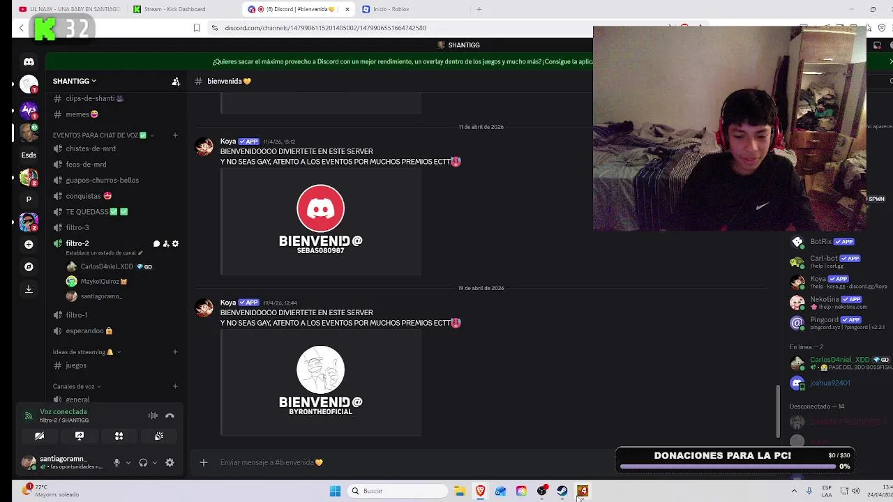Open the soundboard
The width and height of the screenshot is (893, 502).
click(159, 436)
